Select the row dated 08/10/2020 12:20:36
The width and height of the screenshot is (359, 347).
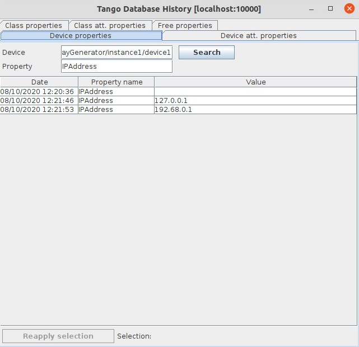(x=178, y=92)
